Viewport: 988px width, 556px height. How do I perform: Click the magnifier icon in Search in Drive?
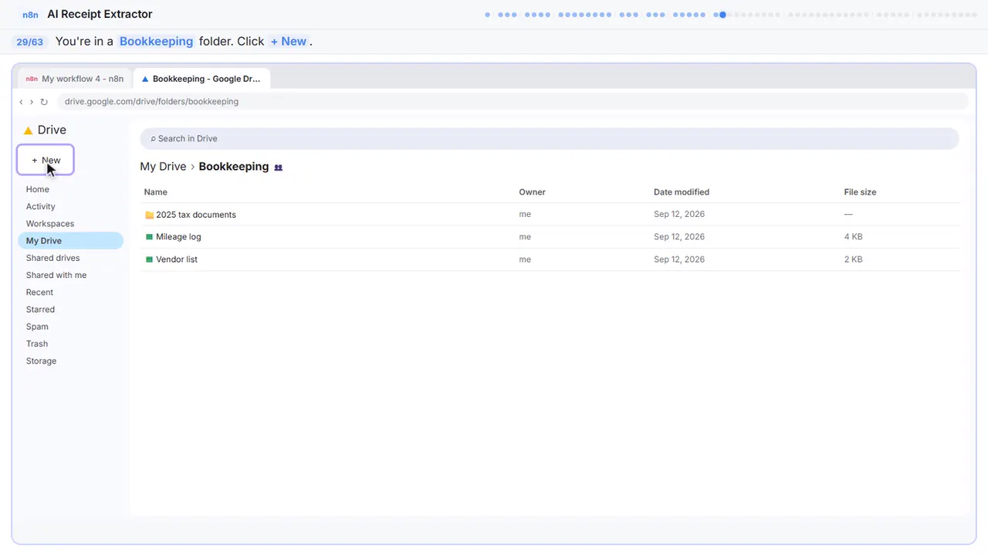coord(153,139)
